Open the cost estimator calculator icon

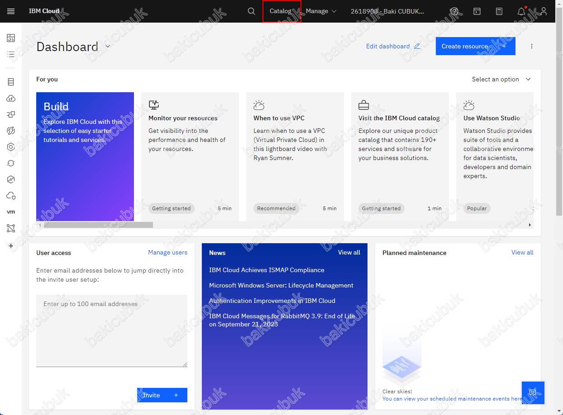point(499,11)
